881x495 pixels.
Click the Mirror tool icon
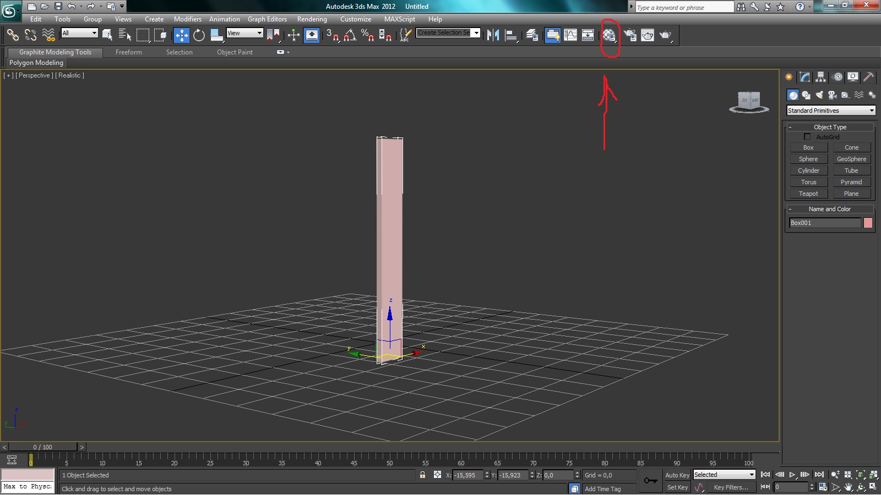(493, 35)
